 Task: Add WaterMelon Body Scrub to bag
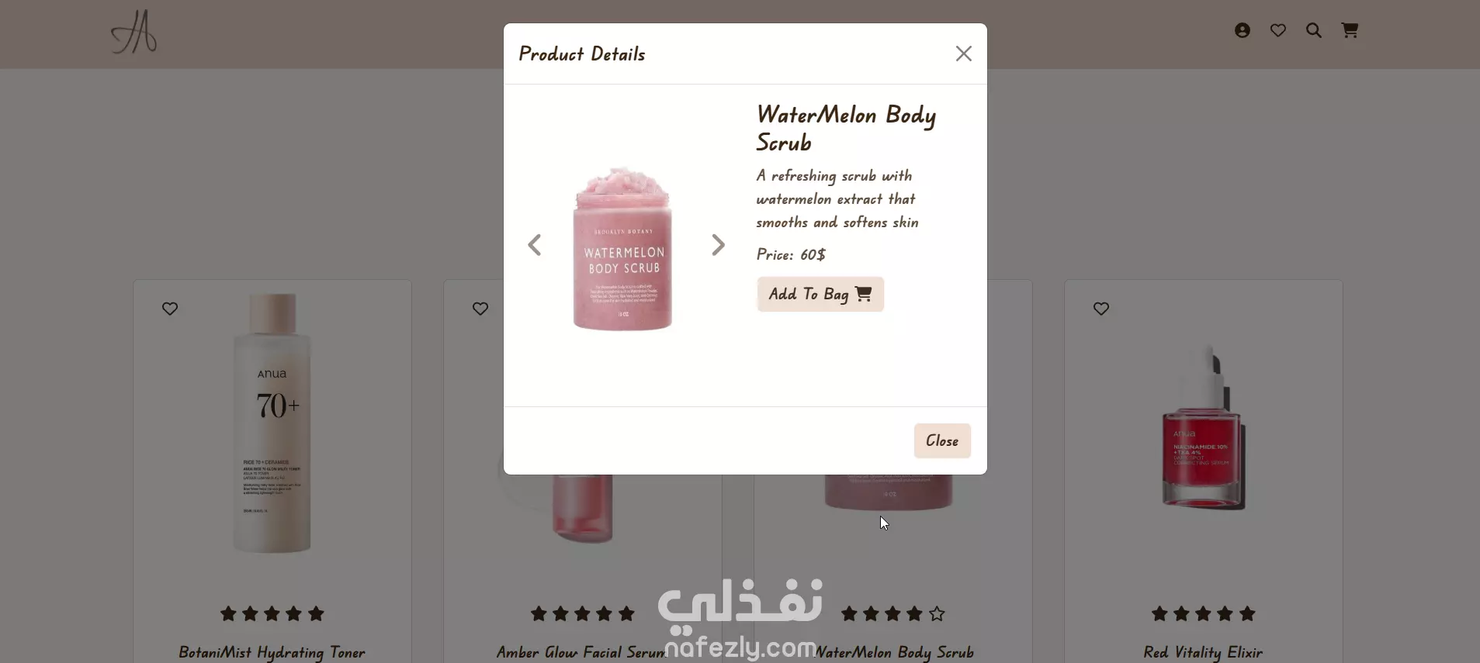tap(820, 294)
